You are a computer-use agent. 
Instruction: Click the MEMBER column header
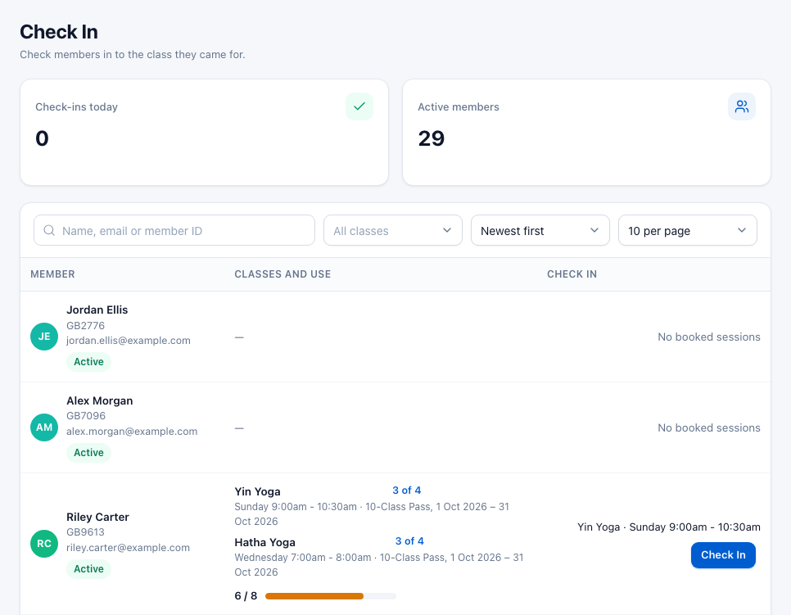52,274
